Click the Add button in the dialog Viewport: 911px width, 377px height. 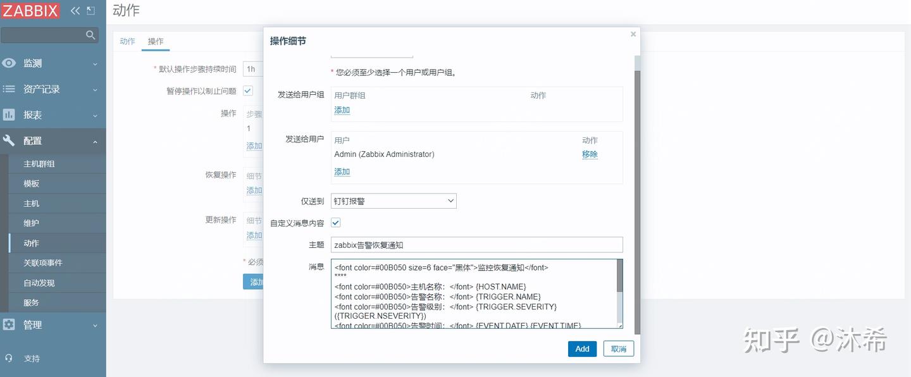click(x=582, y=349)
